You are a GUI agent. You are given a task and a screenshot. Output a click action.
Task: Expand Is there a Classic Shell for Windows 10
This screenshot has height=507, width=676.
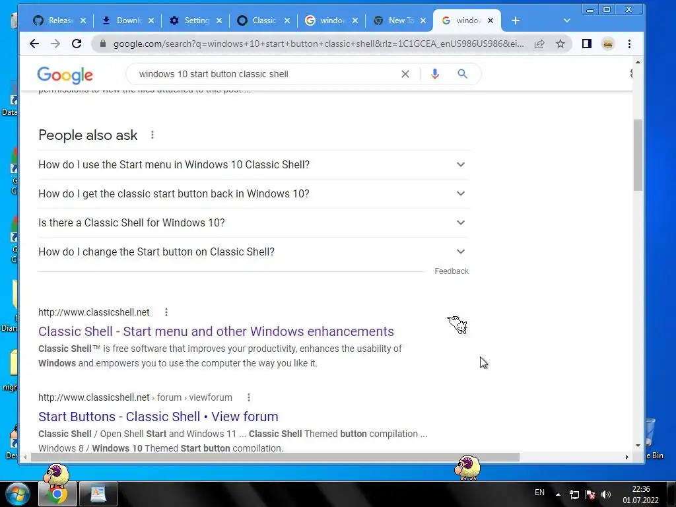[x=253, y=222]
